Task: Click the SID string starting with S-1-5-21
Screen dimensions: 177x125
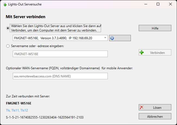Action: pos(45,117)
